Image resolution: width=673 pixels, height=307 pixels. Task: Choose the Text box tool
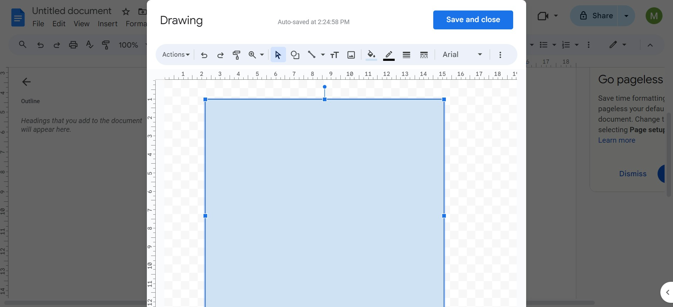tap(334, 55)
